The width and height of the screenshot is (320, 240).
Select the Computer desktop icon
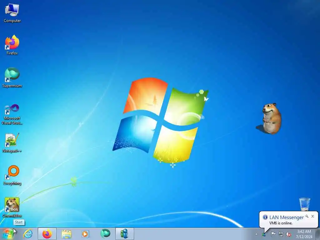click(12, 13)
